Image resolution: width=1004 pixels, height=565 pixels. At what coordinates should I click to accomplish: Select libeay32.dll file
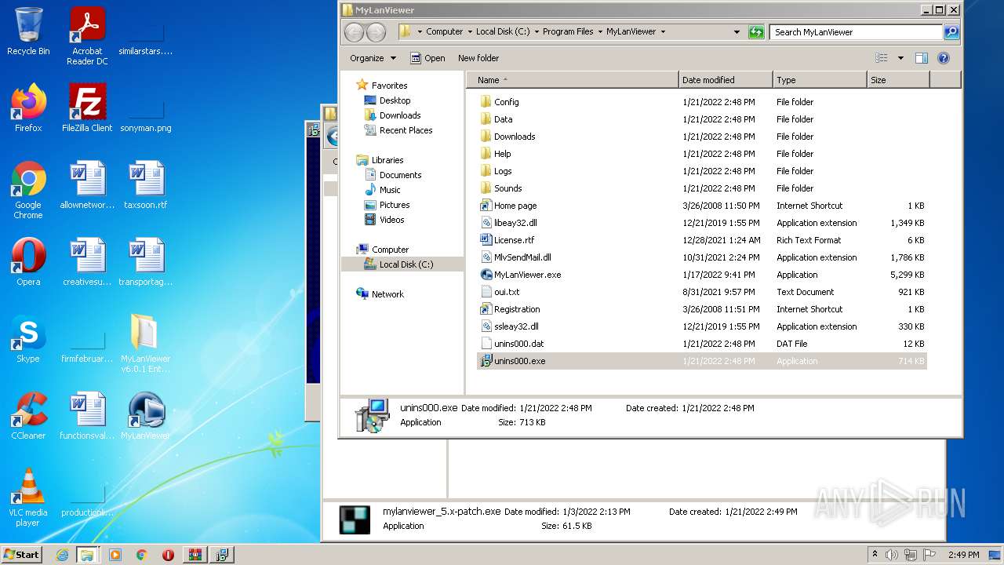508,223
